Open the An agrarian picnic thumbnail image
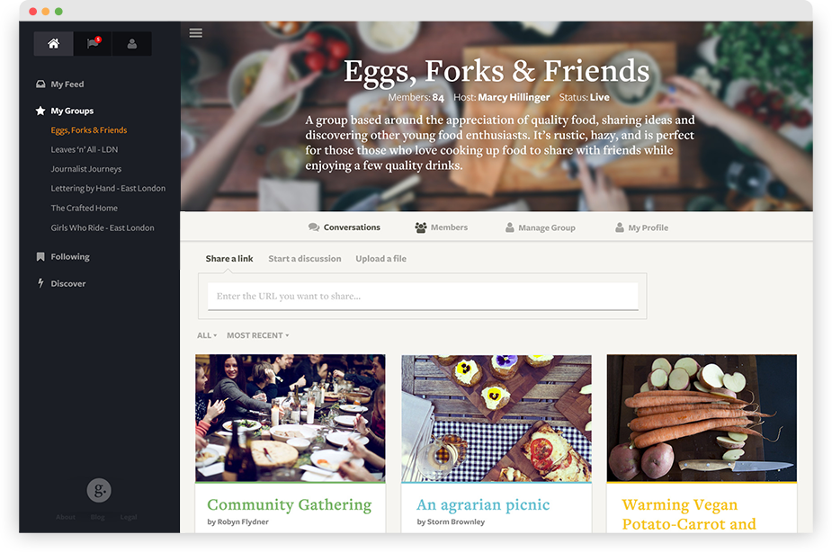This screenshot has height=552, width=832. pos(497,418)
